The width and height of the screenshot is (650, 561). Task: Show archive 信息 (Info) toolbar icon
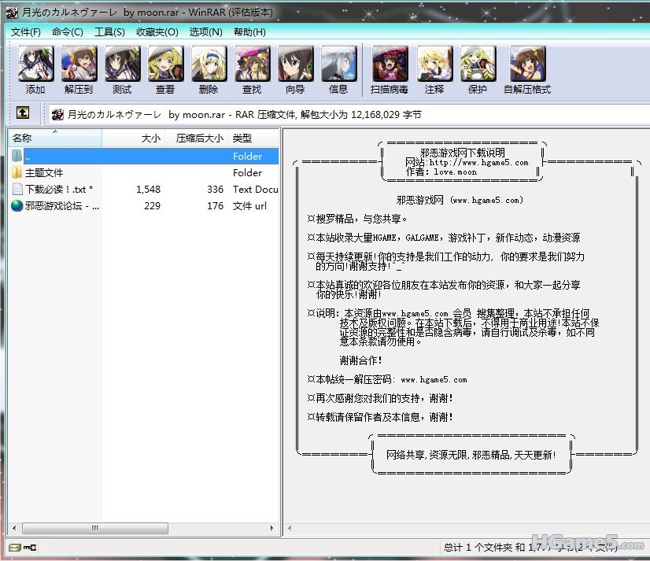[x=338, y=64]
